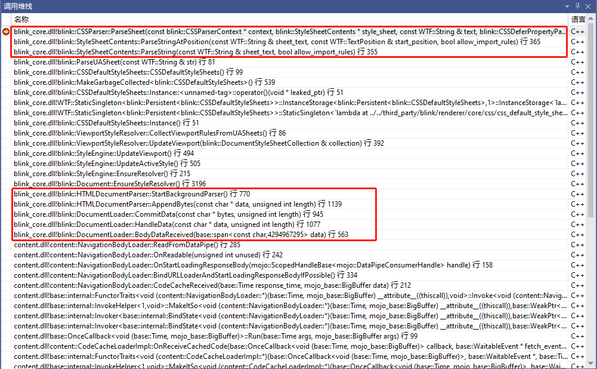Select the CodeCacheLoaderImpl::OnReceiveCachedCode frame
Screen dimensions: 597x369
click(x=179, y=346)
